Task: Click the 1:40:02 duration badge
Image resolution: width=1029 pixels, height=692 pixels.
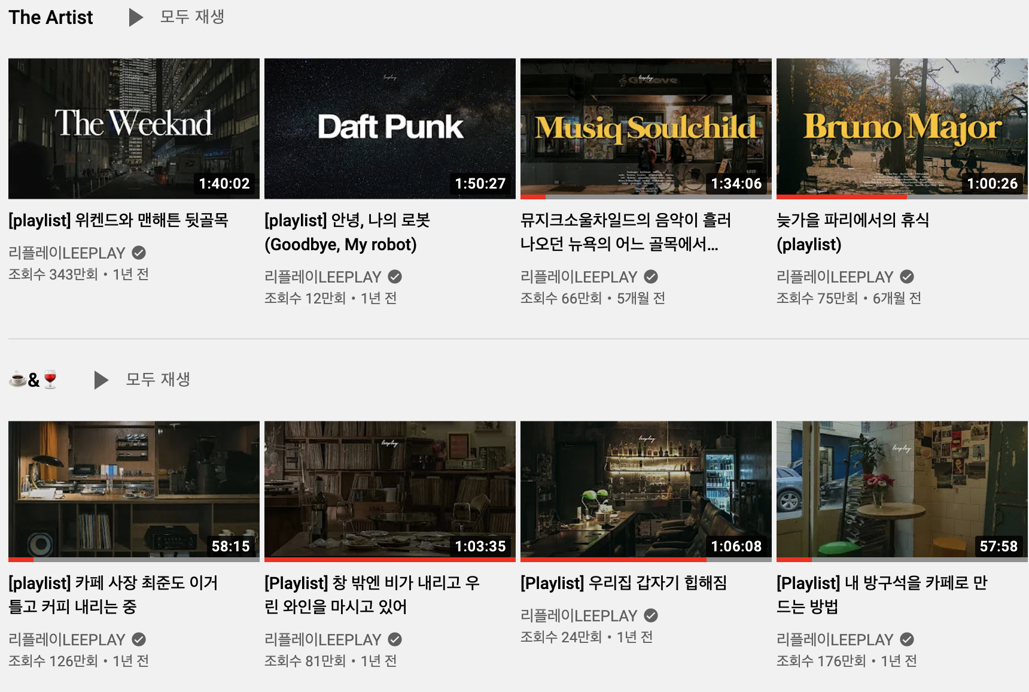Action: click(x=224, y=184)
